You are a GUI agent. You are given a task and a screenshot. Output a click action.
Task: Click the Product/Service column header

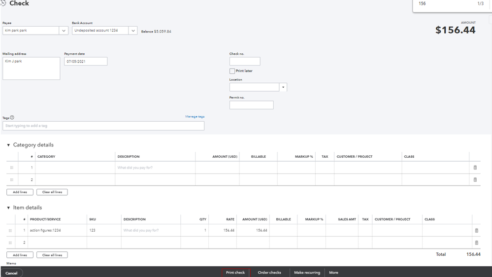[45, 219]
